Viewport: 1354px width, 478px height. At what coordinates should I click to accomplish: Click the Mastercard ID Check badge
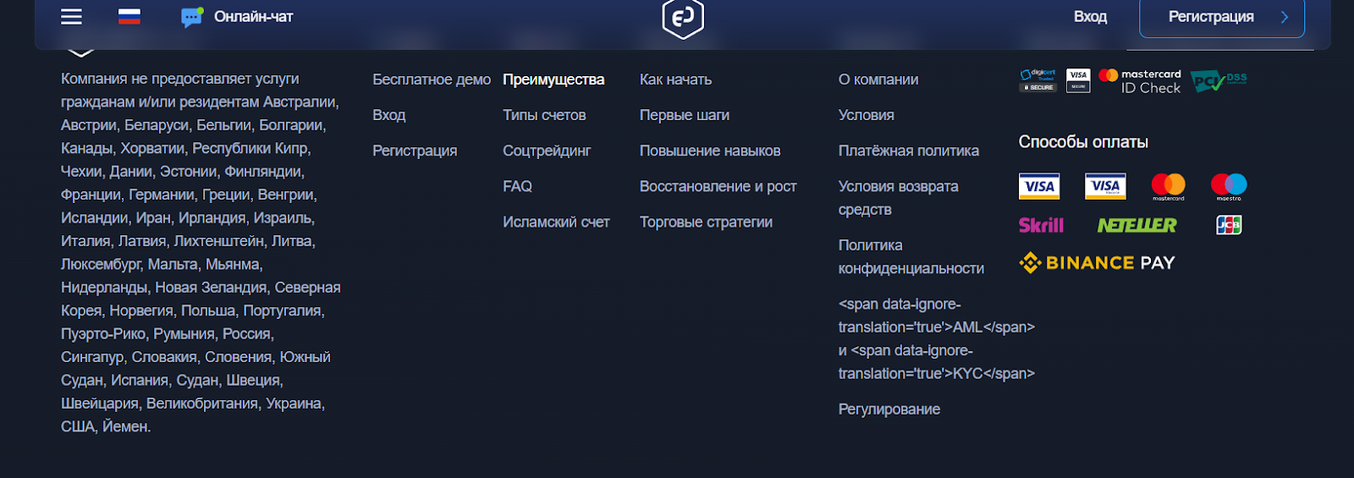click(1139, 81)
